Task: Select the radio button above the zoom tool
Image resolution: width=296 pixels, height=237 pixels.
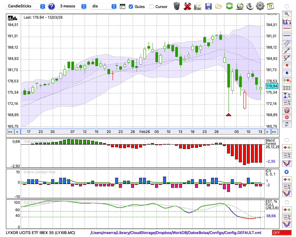Action: pyautogui.click(x=287, y=7)
